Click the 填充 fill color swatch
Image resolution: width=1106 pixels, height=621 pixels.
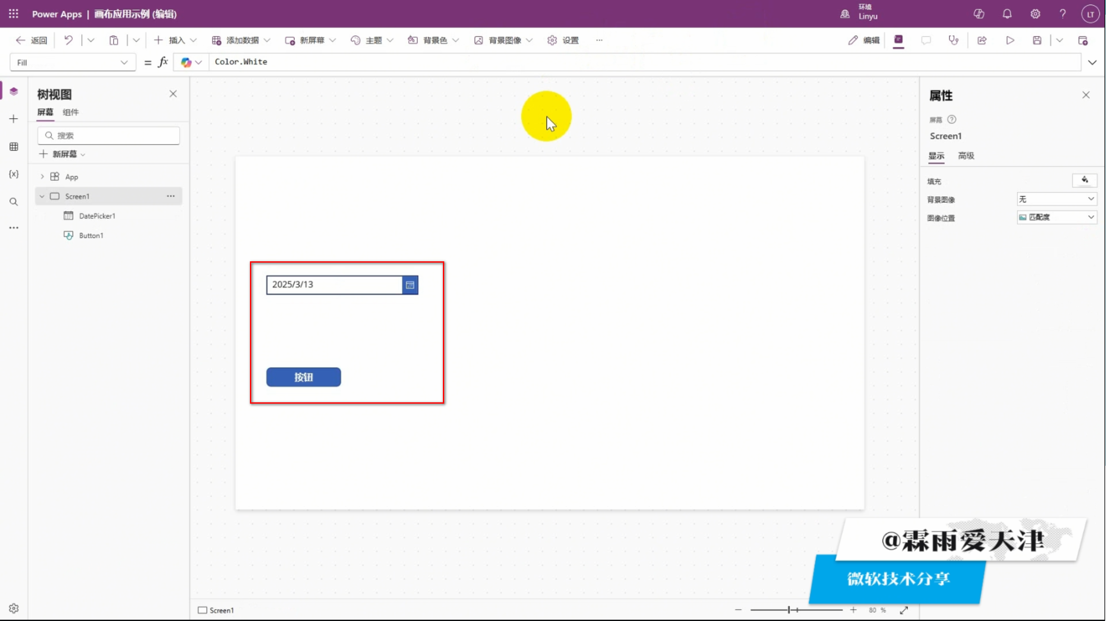pos(1084,180)
